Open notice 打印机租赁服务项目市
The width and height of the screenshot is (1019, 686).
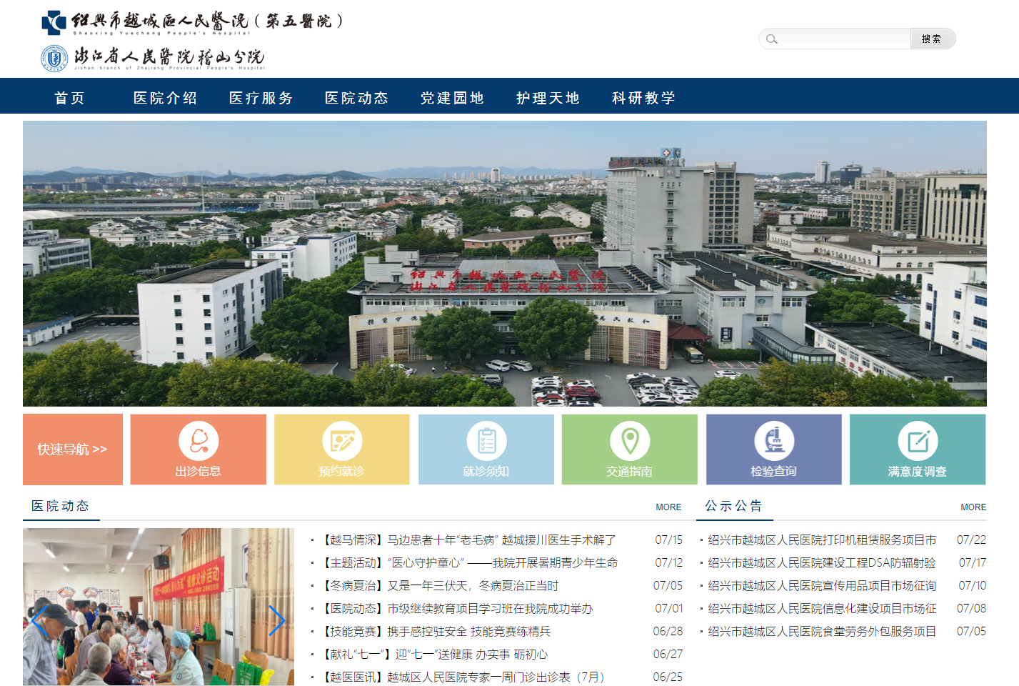[822, 540]
